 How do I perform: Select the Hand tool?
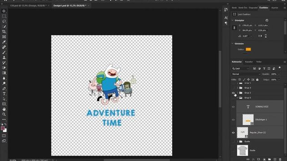pyautogui.click(x=4, y=109)
